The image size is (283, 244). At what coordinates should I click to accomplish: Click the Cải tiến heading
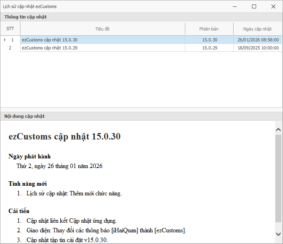point(19,211)
